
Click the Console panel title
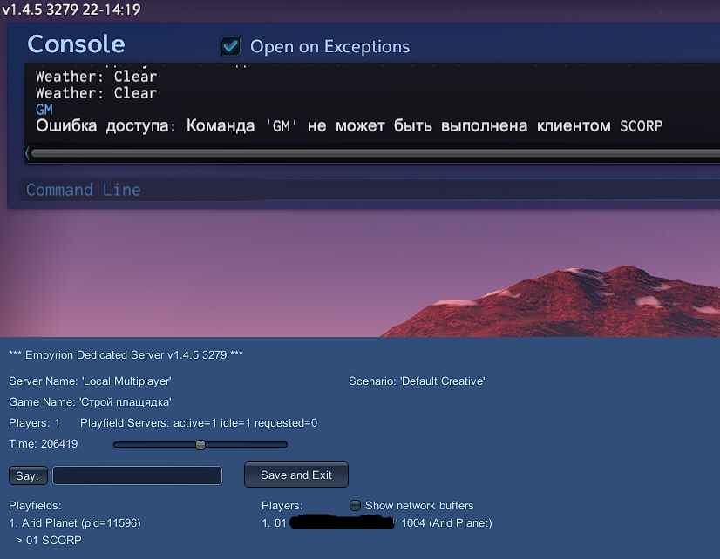point(76,44)
